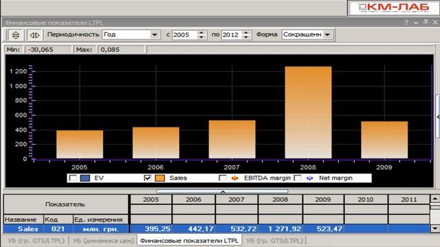
Task: Click the 2005 column header in table
Action: [x=151, y=200]
